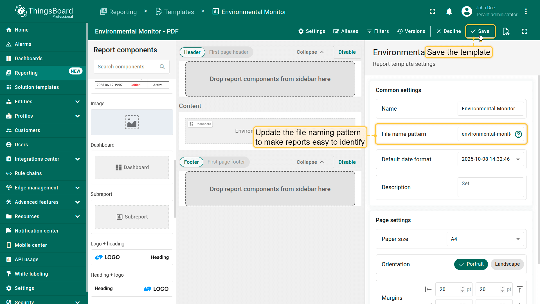Increment the left margin stepper
540x304 pixels.
pos(463,287)
